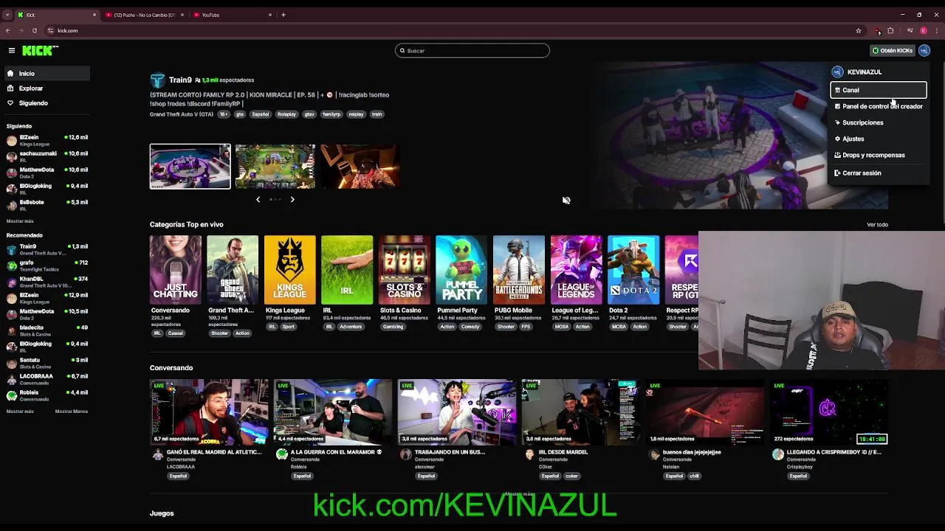Open the PUBG Mobile category card
Image resolution: width=945 pixels, height=531 pixels.
click(x=519, y=270)
